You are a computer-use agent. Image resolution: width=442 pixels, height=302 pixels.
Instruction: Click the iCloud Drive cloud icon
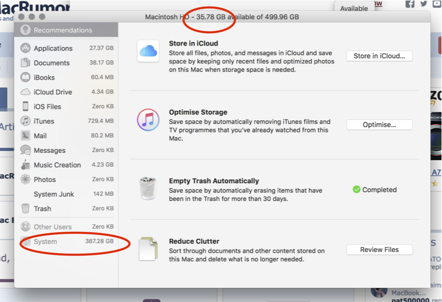(26, 92)
